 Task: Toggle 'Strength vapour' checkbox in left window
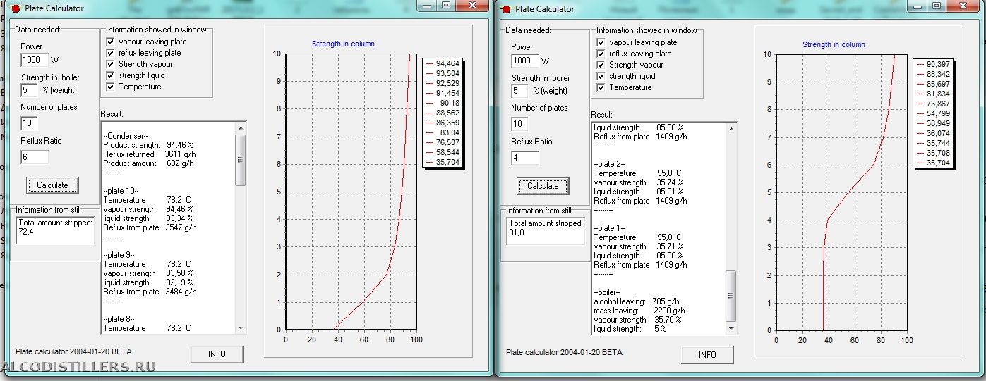(110, 64)
